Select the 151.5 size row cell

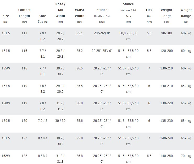coord(6,33)
